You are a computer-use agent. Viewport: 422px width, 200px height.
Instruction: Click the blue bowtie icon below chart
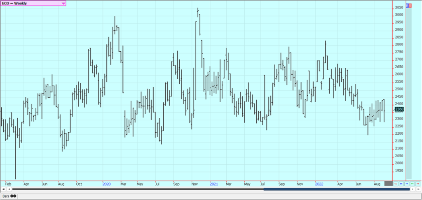407,184
